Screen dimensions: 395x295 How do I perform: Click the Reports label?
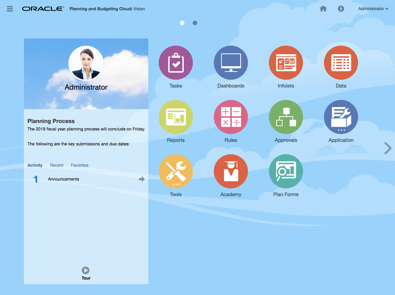click(176, 140)
